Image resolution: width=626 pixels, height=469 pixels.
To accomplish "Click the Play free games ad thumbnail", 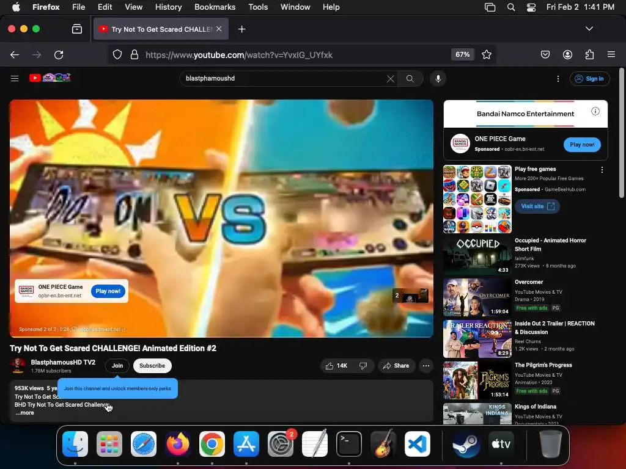I will [477, 199].
